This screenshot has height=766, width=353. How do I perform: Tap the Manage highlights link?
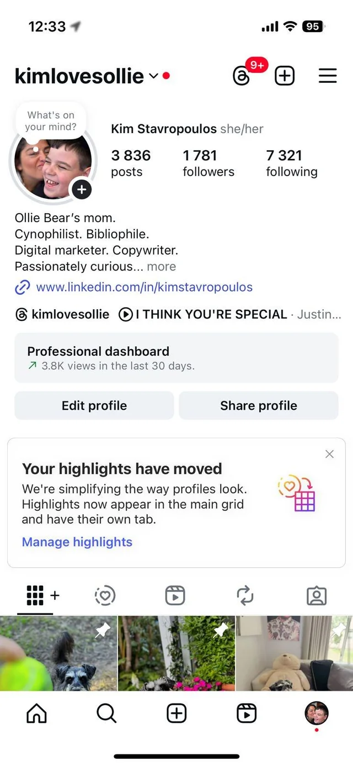tap(77, 542)
